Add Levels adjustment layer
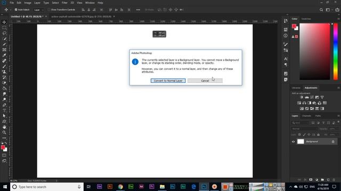Viewport: 341px width, 191px height. coord(307,97)
